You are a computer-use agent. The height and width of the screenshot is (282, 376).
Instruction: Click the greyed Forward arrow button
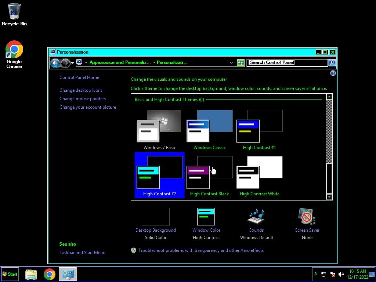click(65, 63)
